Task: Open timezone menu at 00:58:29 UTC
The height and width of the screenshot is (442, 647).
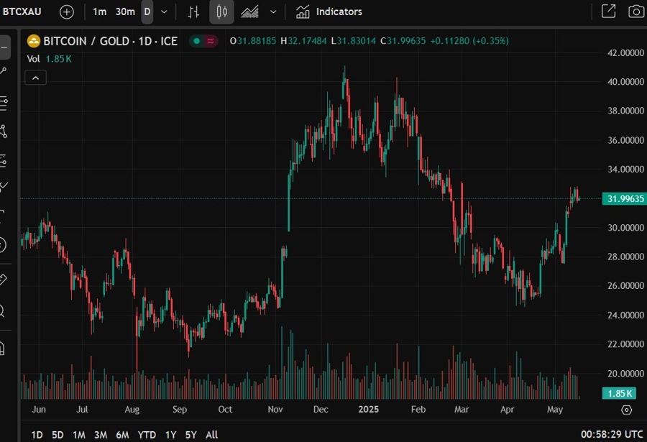Action: coord(612,434)
